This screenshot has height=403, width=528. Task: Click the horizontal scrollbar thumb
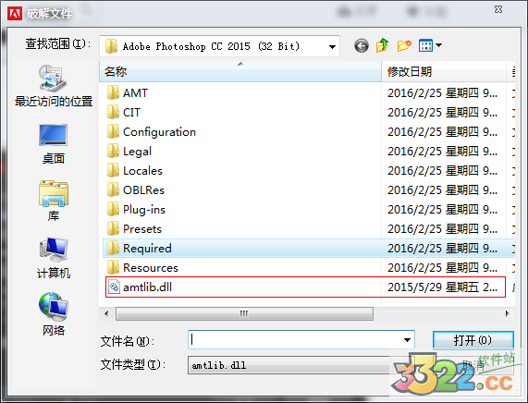point(244,313)
